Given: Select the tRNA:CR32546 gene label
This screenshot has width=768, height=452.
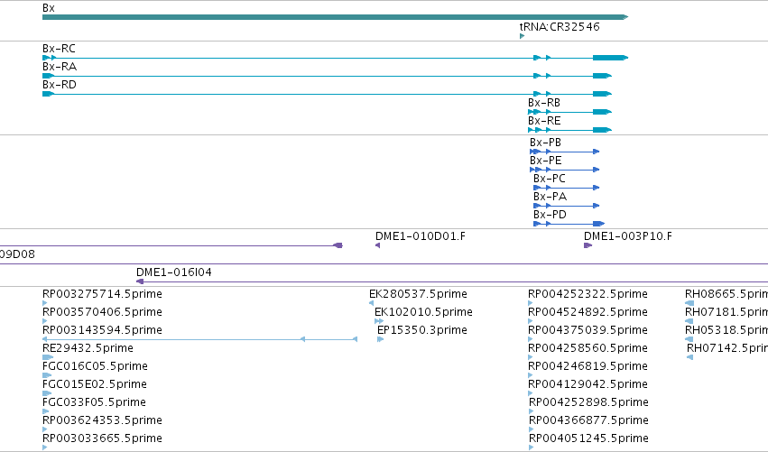Looking at the screenshot, I should (x=560, y=26).
